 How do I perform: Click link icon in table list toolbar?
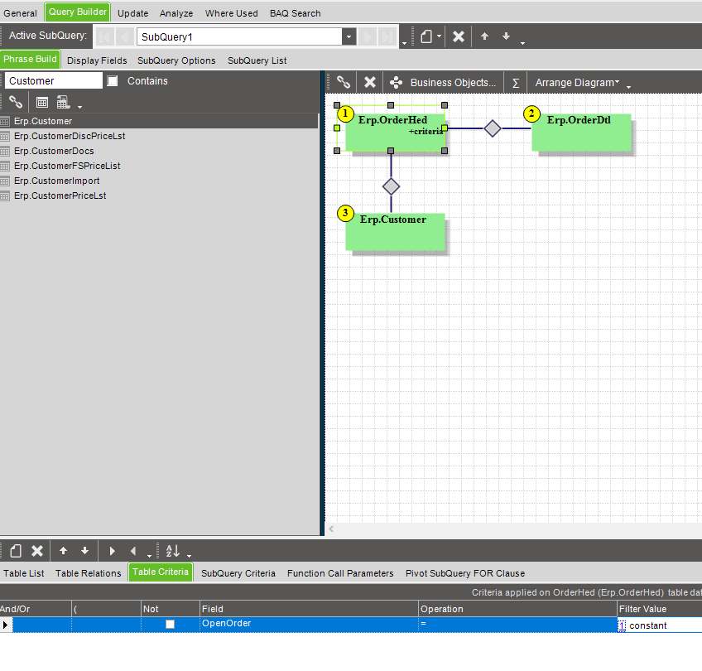16,102
